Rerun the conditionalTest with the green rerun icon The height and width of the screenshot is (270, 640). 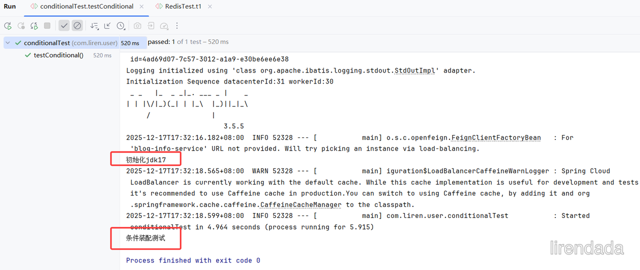click(7, 25)
